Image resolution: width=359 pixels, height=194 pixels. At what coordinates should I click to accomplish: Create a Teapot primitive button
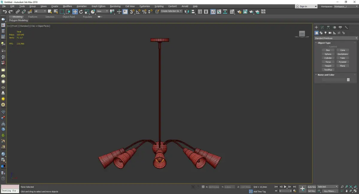(328, 66)
